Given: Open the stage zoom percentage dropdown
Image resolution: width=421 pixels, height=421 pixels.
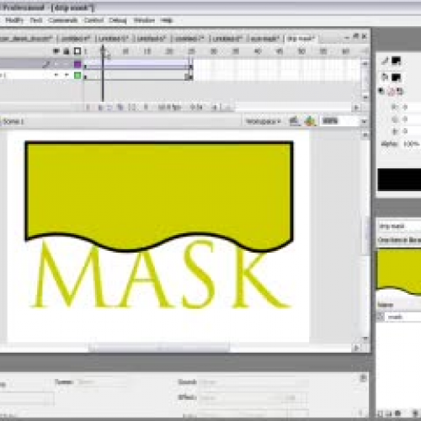Looking at the screenshot, I should pyautogui.click(x=340, y=121).
